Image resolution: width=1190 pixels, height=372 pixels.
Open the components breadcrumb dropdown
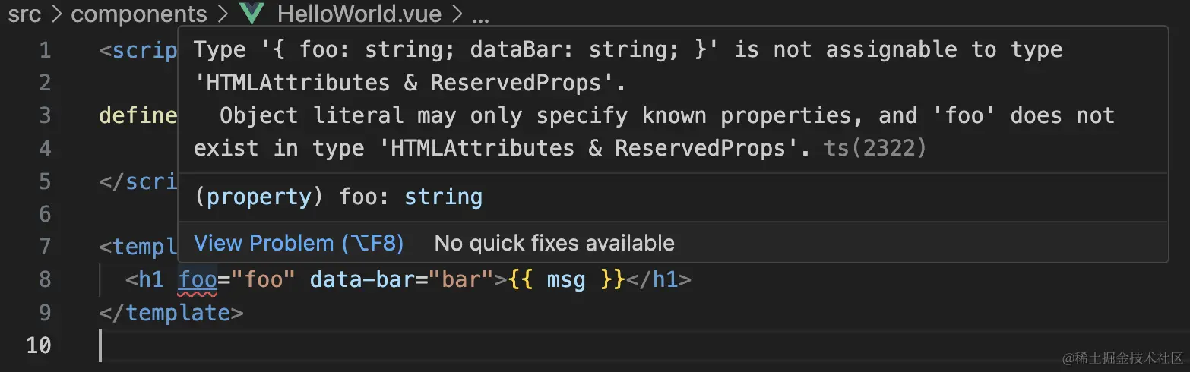(138, 14)
